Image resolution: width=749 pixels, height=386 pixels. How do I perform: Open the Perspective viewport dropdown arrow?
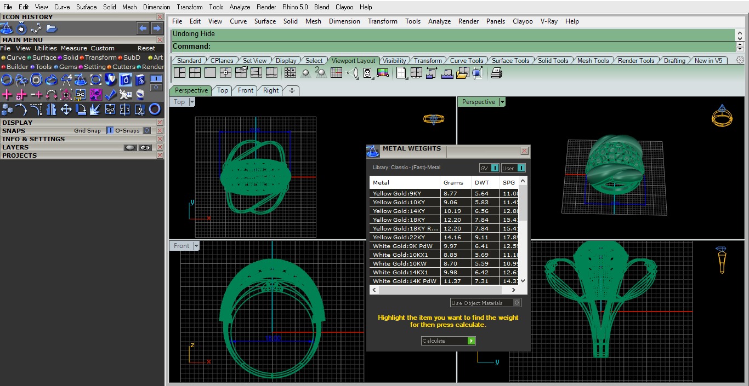502,102
